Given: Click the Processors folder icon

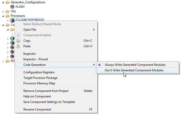Looking at the screenshot, I should (8, 16).
